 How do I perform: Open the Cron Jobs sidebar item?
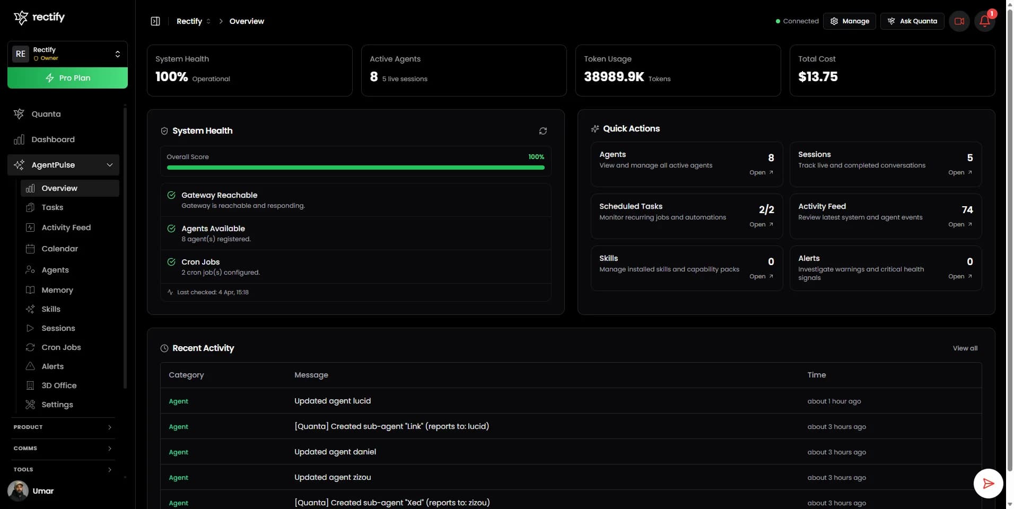pyautogui.click(x=61, y=347)
